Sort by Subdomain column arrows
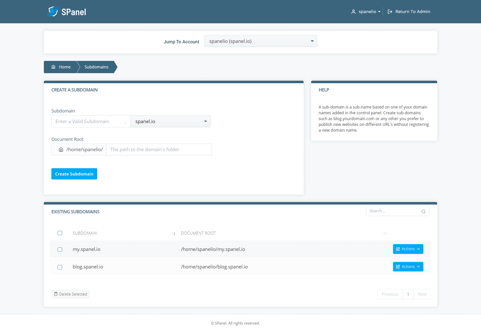Viewport: 481px width, 332px height. pyautogui.click(x=173, y=233)
